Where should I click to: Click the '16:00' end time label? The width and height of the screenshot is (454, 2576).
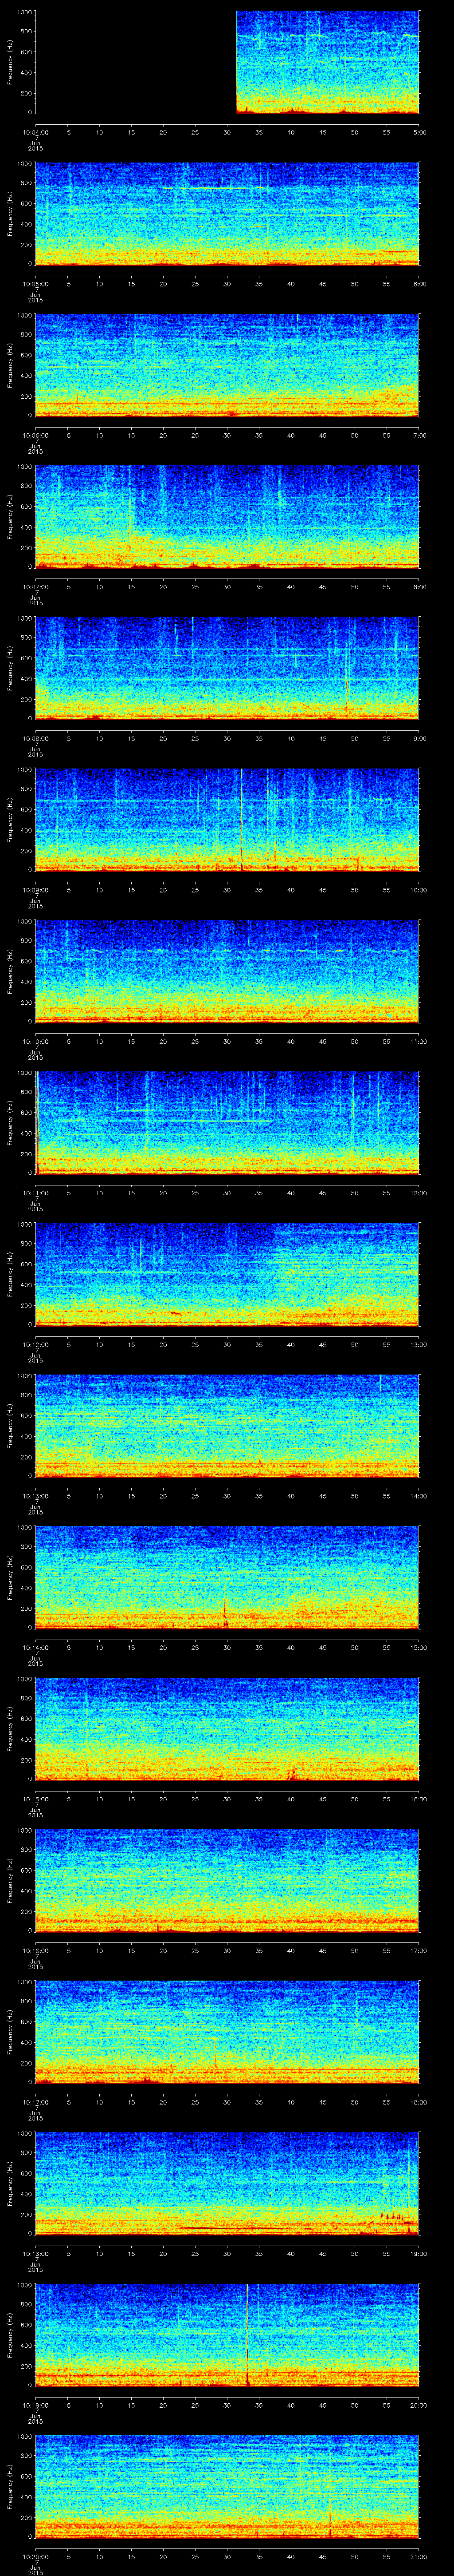coord(418,1799)
